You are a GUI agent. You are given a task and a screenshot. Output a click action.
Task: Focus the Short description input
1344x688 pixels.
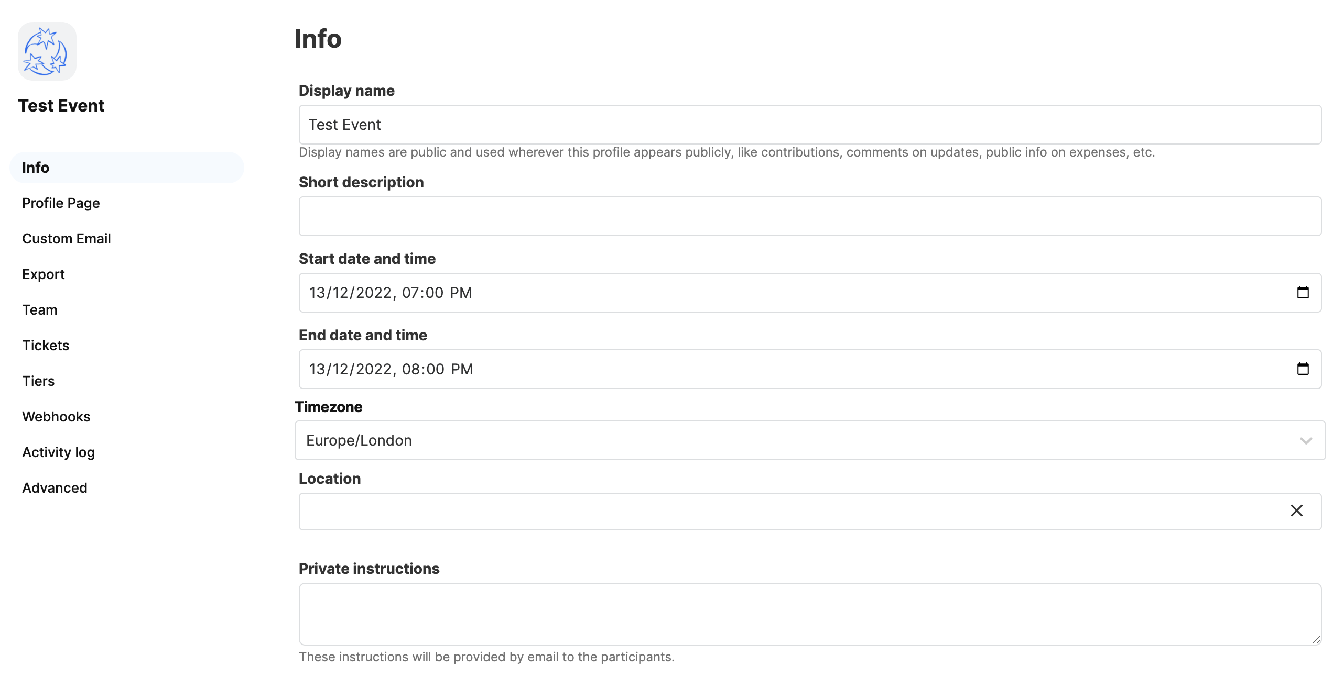(810, 216)
